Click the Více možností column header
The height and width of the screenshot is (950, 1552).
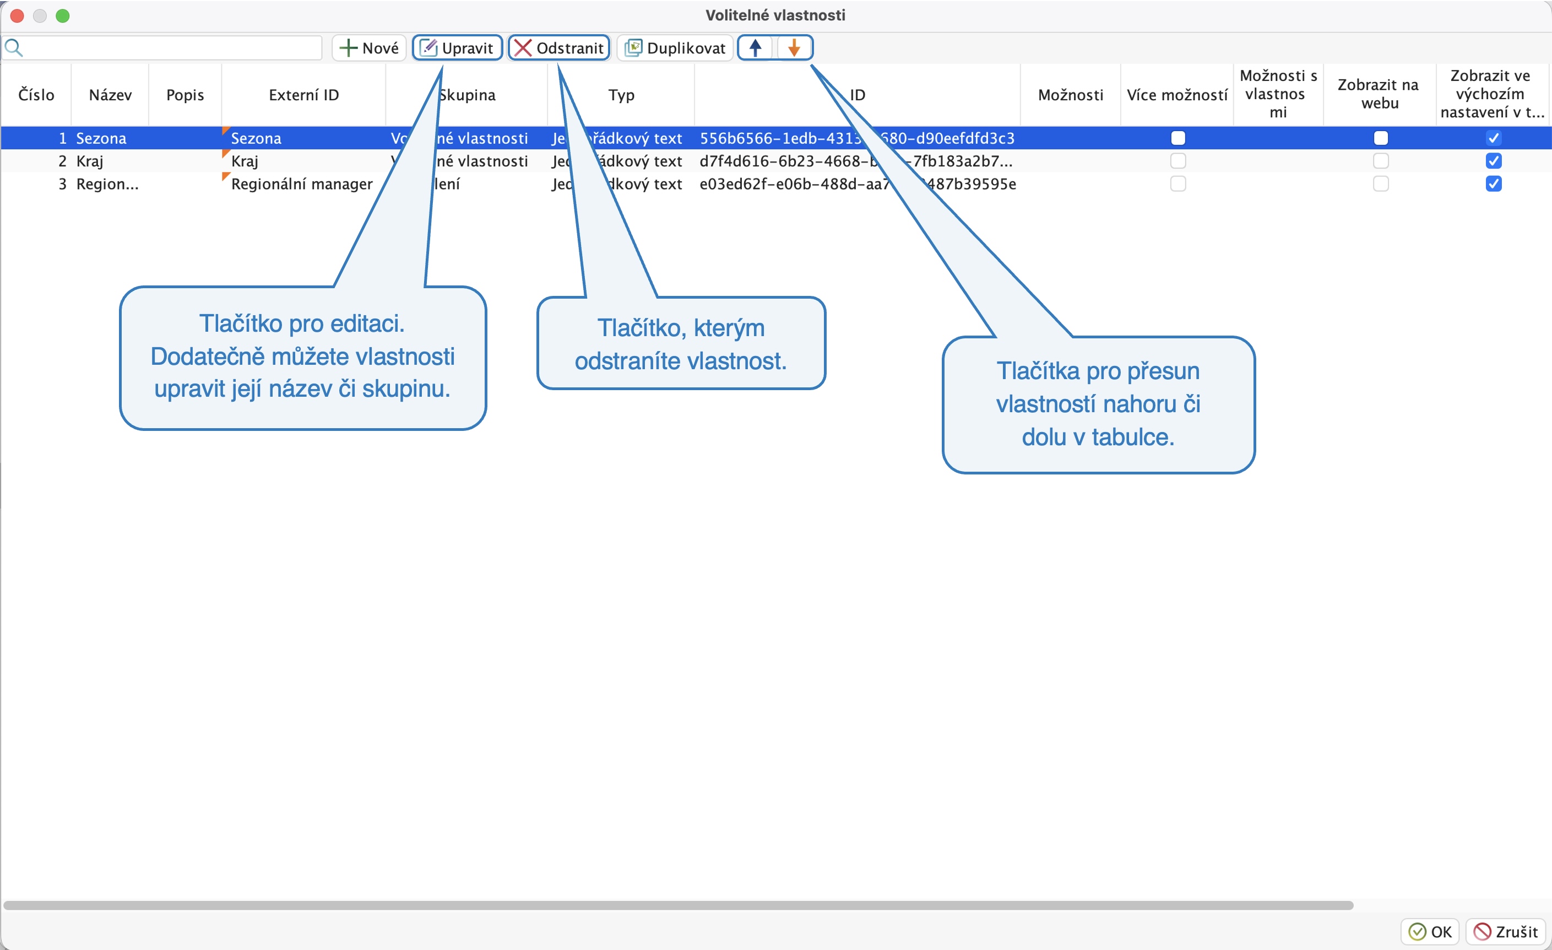pyautogui.click(x=1176, y=95)
